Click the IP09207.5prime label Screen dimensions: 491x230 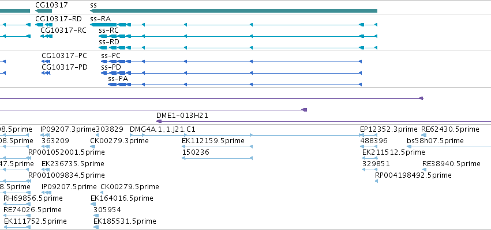[x=69, y=187]
